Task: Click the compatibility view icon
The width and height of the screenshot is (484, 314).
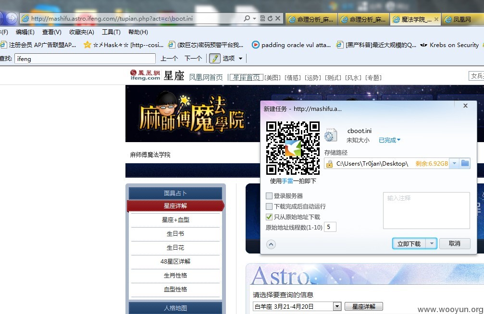Action: tap(262, 19)
